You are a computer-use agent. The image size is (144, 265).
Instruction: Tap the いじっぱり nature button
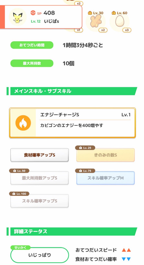click(x=39, y=255)
